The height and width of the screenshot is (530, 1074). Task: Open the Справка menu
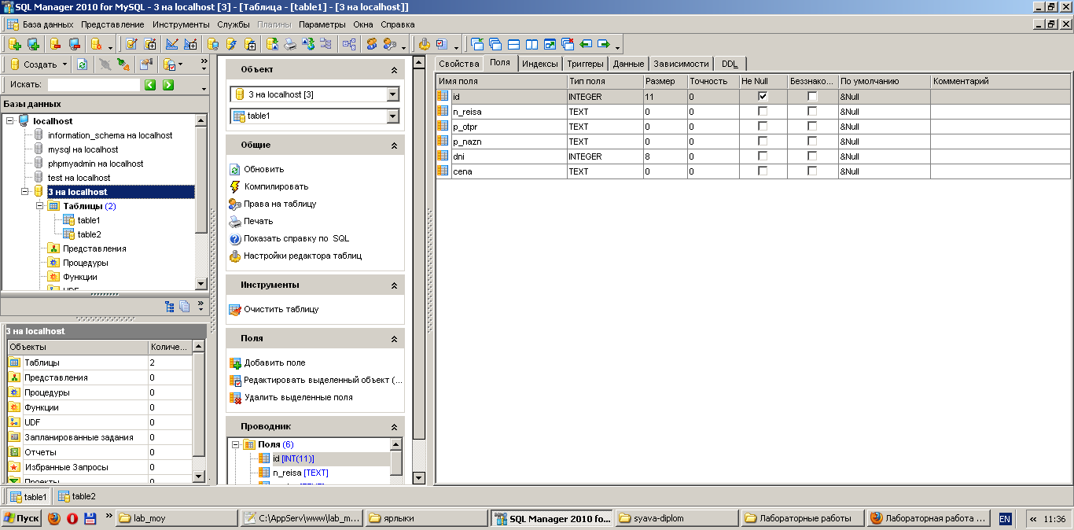pos(398,24)
